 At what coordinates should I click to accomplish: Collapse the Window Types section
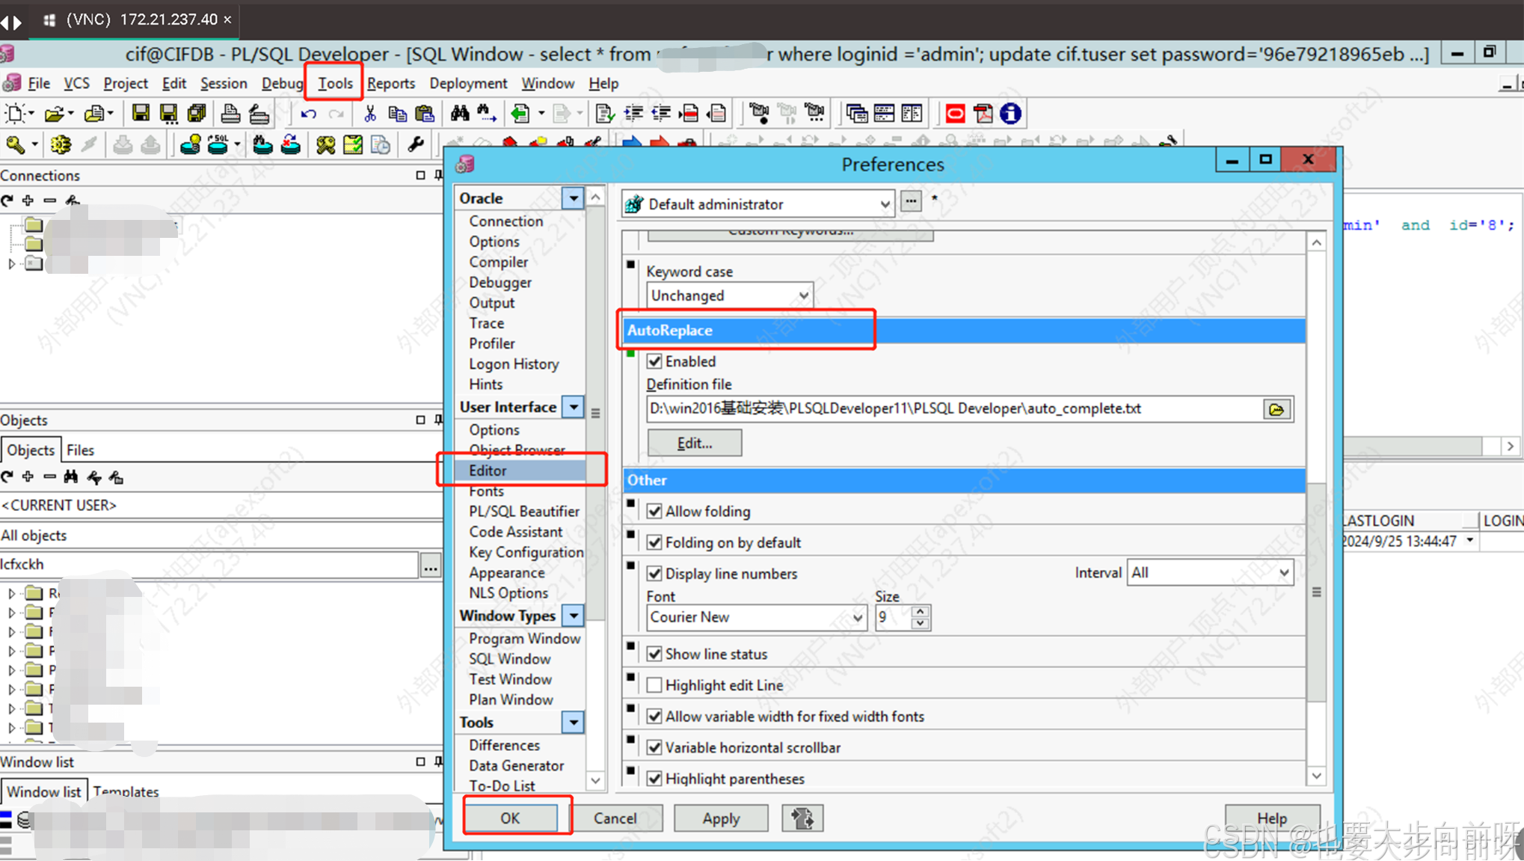pos(573,616)
